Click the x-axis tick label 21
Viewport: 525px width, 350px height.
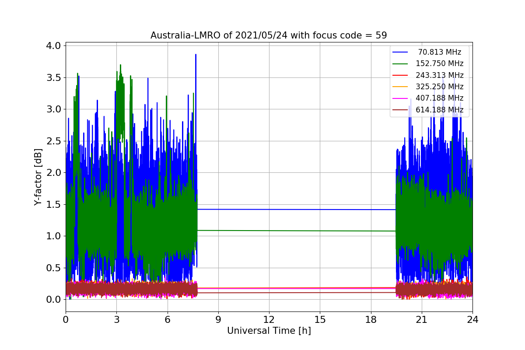click(421, 319)
